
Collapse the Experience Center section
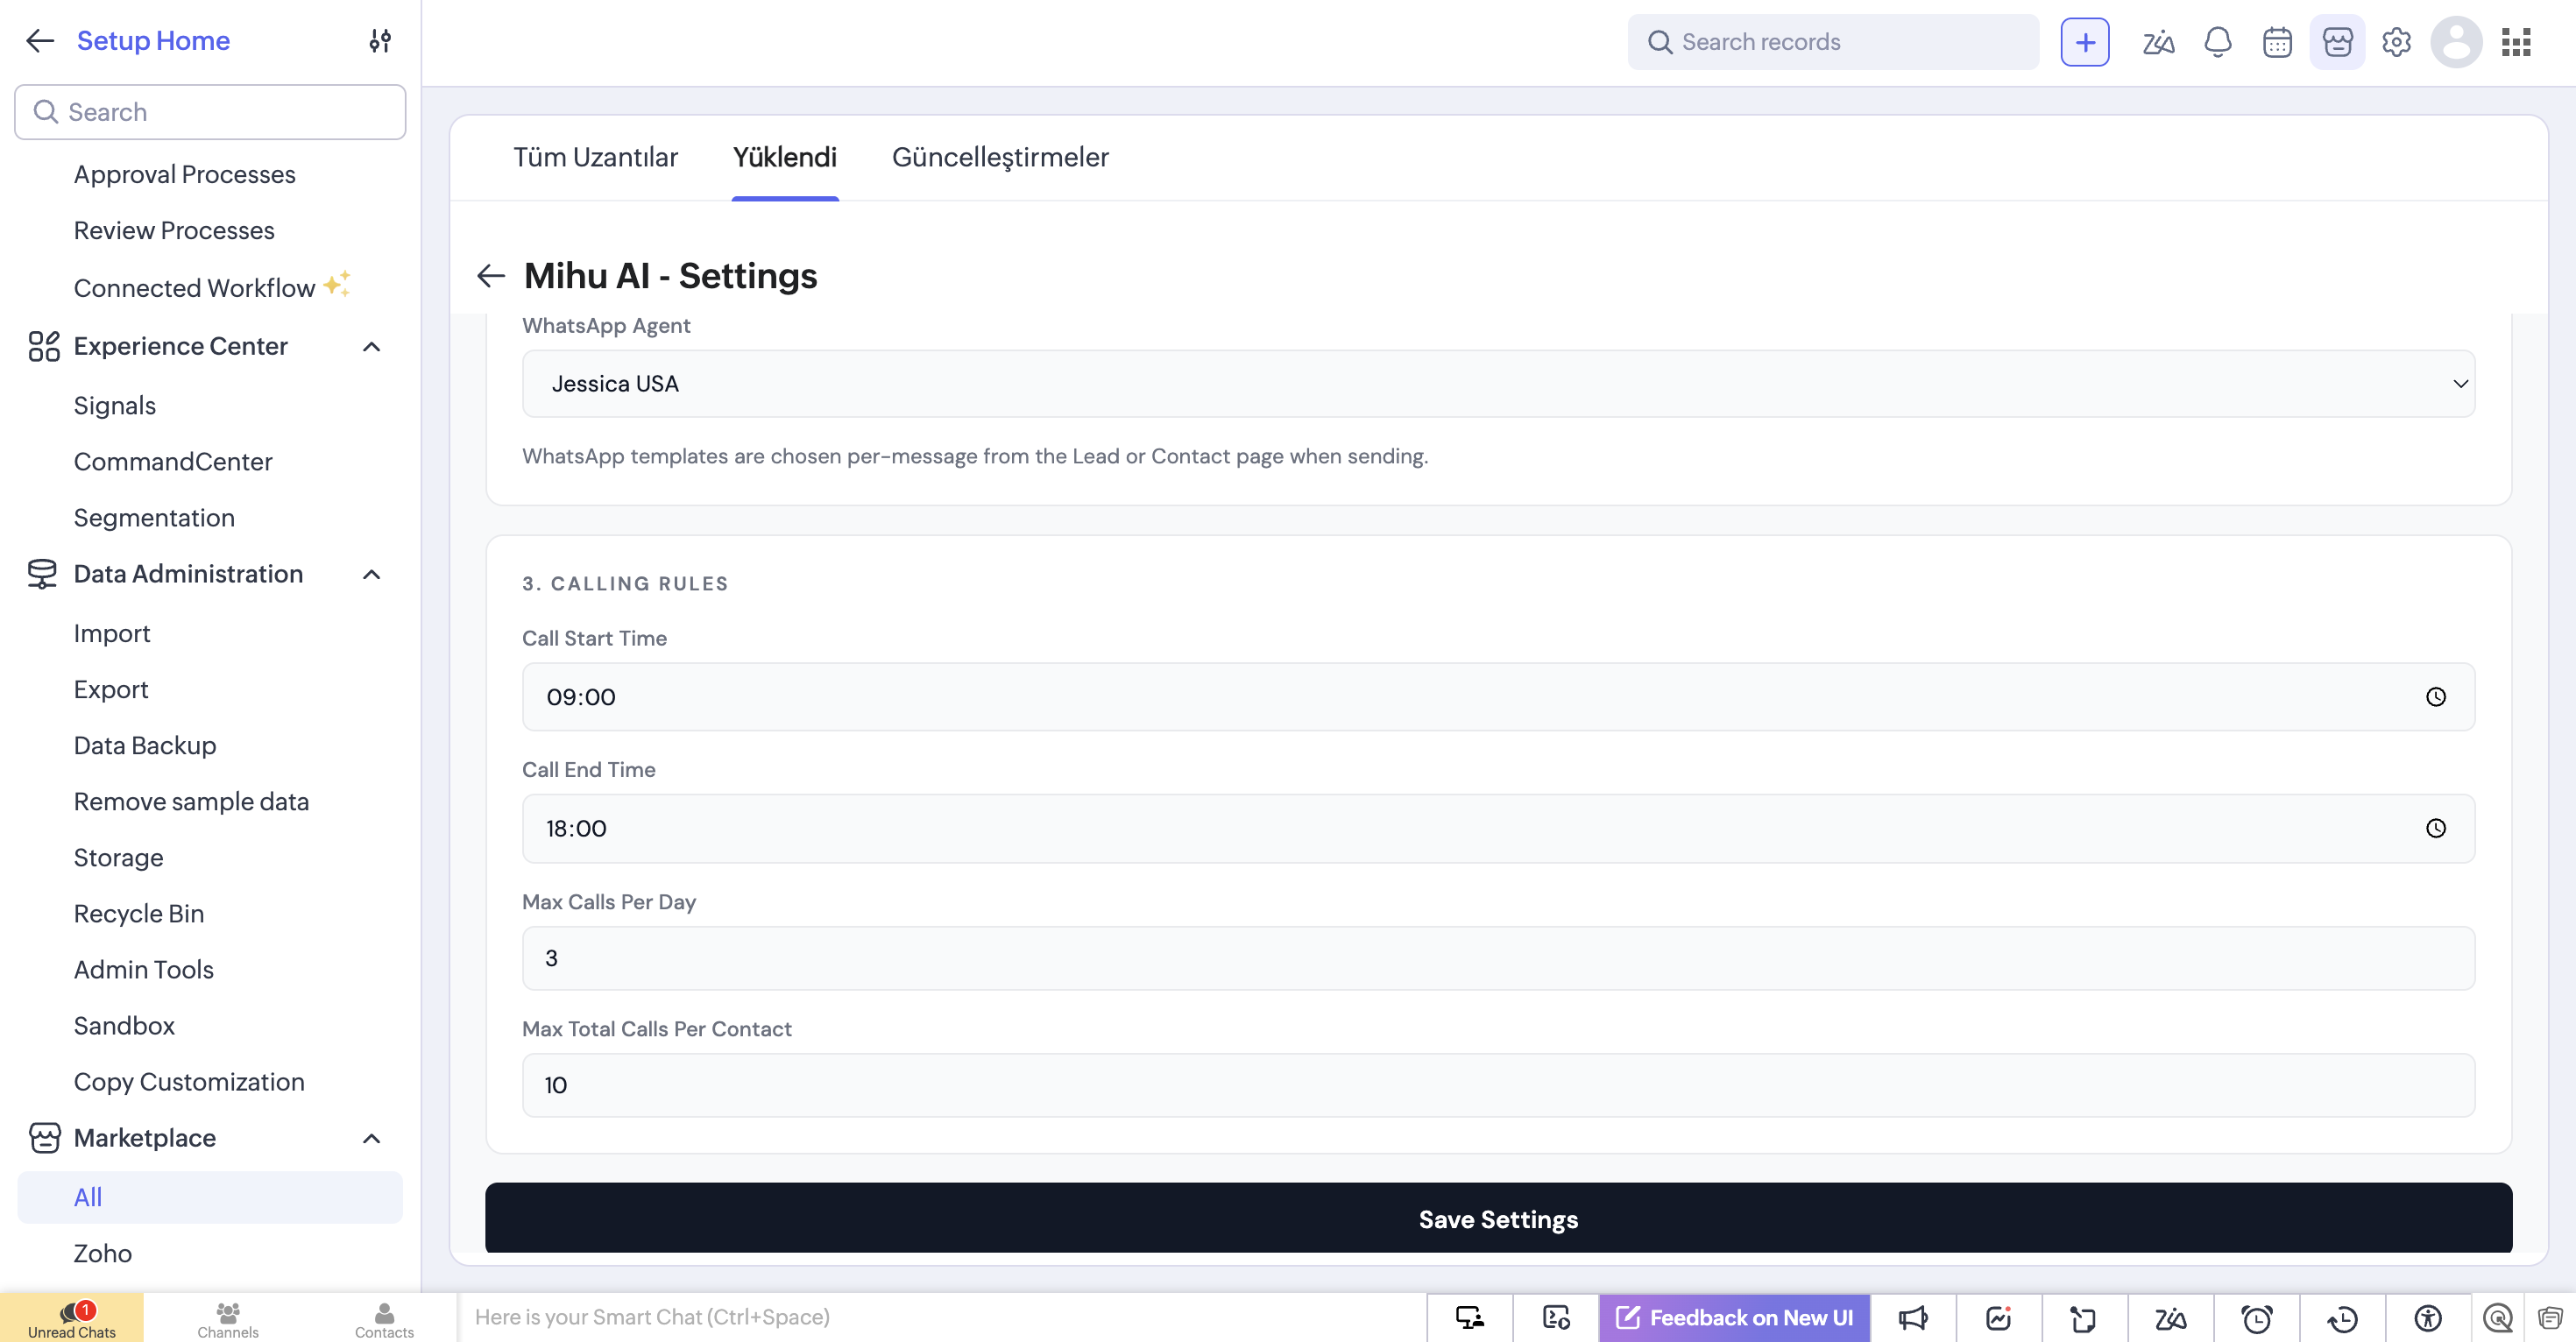[372, 347]
